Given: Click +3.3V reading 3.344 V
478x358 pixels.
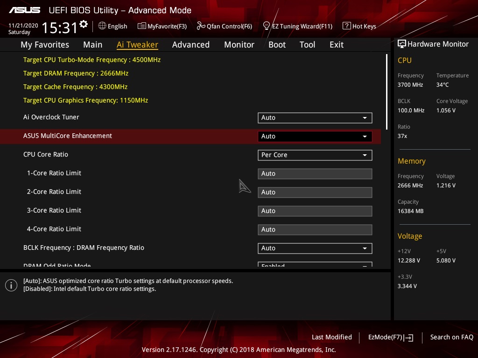Looking at the screenshot, I should [x=407, y=286].
